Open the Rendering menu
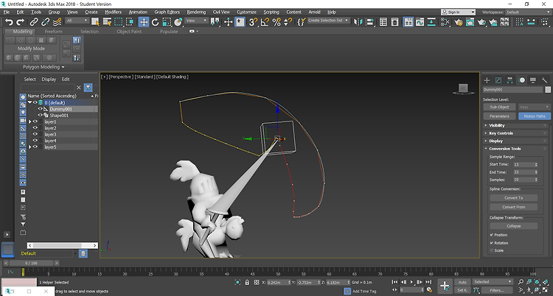The width and height of the screenshot is (553, 296). (x=196, y=12)
